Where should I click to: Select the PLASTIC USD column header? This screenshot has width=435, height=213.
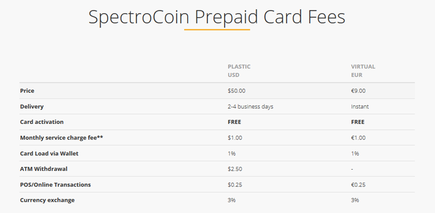tap(239, 71)
